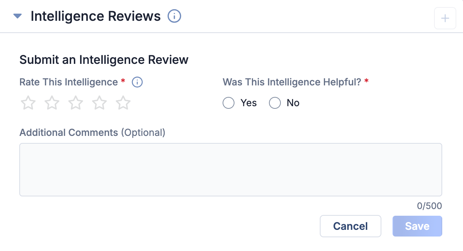Click inside the Additional Comments text box

(230, 169)
